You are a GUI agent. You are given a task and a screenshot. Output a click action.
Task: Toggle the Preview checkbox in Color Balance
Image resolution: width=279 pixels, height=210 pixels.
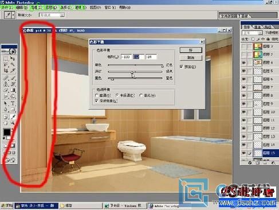[181, 67]
